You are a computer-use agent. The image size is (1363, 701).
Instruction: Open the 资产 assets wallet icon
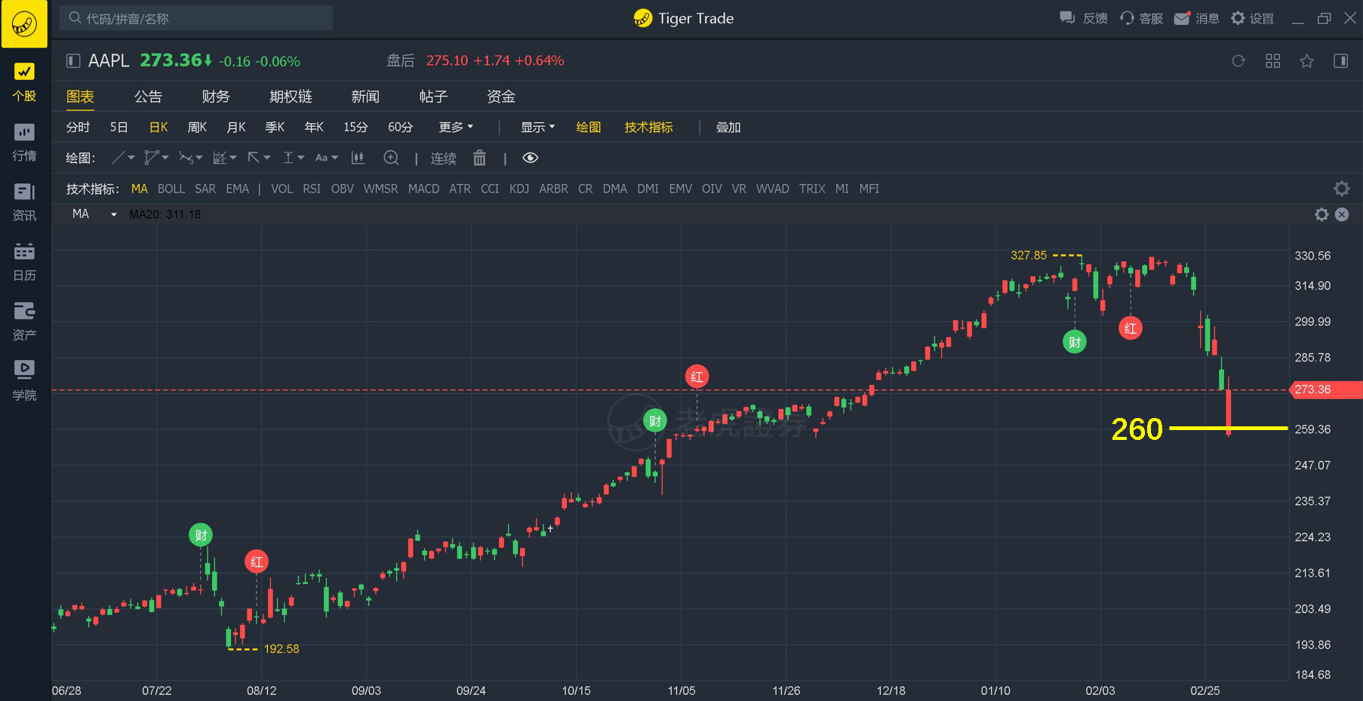tap(24, 321)
